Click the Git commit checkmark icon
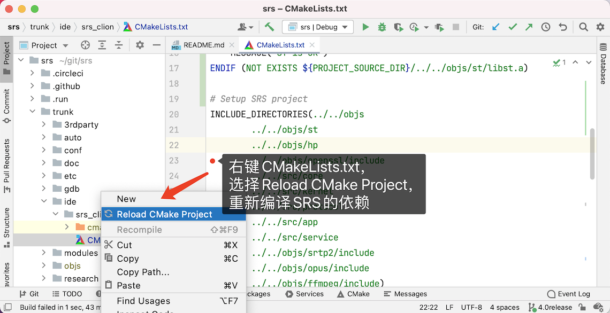Screen dimensions: 610x313 [513, 27]
